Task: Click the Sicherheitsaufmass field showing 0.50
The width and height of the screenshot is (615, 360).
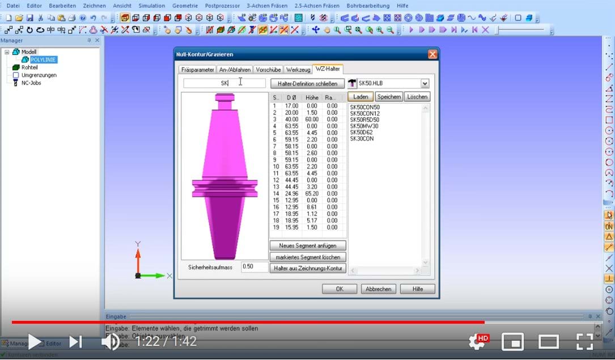Action: pyautogui.click(x=254, y=266)
